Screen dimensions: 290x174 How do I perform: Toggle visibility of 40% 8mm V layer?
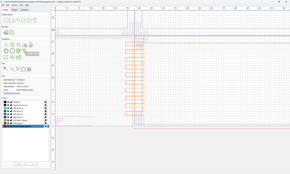(8, 111)
